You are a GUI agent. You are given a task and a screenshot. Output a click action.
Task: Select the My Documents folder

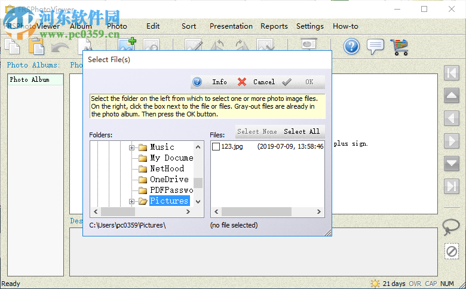pos(171,158)
